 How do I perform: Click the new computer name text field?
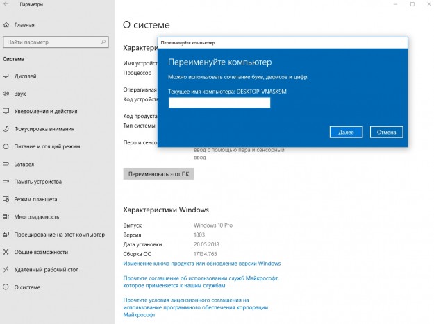219,103
